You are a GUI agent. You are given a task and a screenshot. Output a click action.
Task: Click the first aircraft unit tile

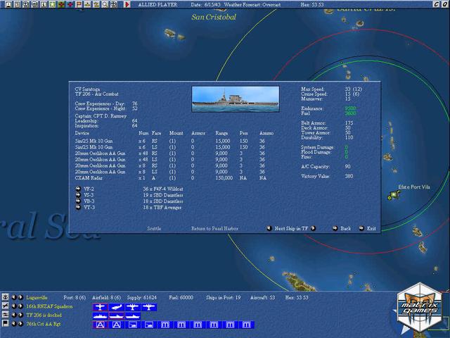pyautogui.click(x=99, y=307)
